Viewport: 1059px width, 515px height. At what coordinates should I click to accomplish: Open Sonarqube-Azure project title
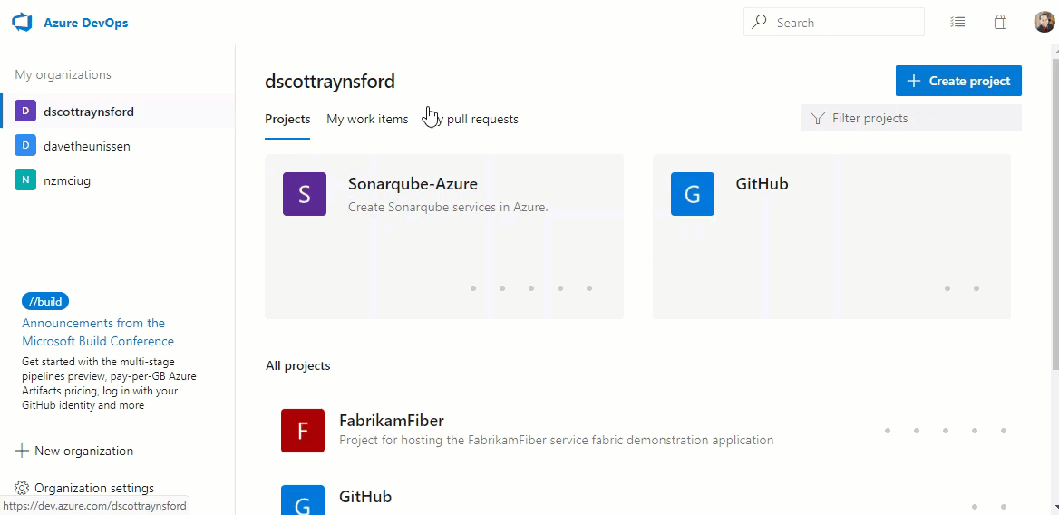[413, 183]
